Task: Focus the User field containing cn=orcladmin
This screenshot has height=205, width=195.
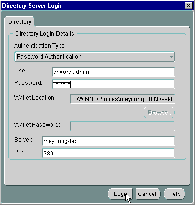Action: 113,72
